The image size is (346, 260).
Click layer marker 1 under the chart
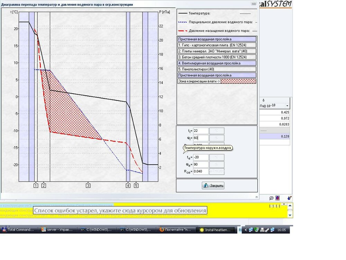36,185
